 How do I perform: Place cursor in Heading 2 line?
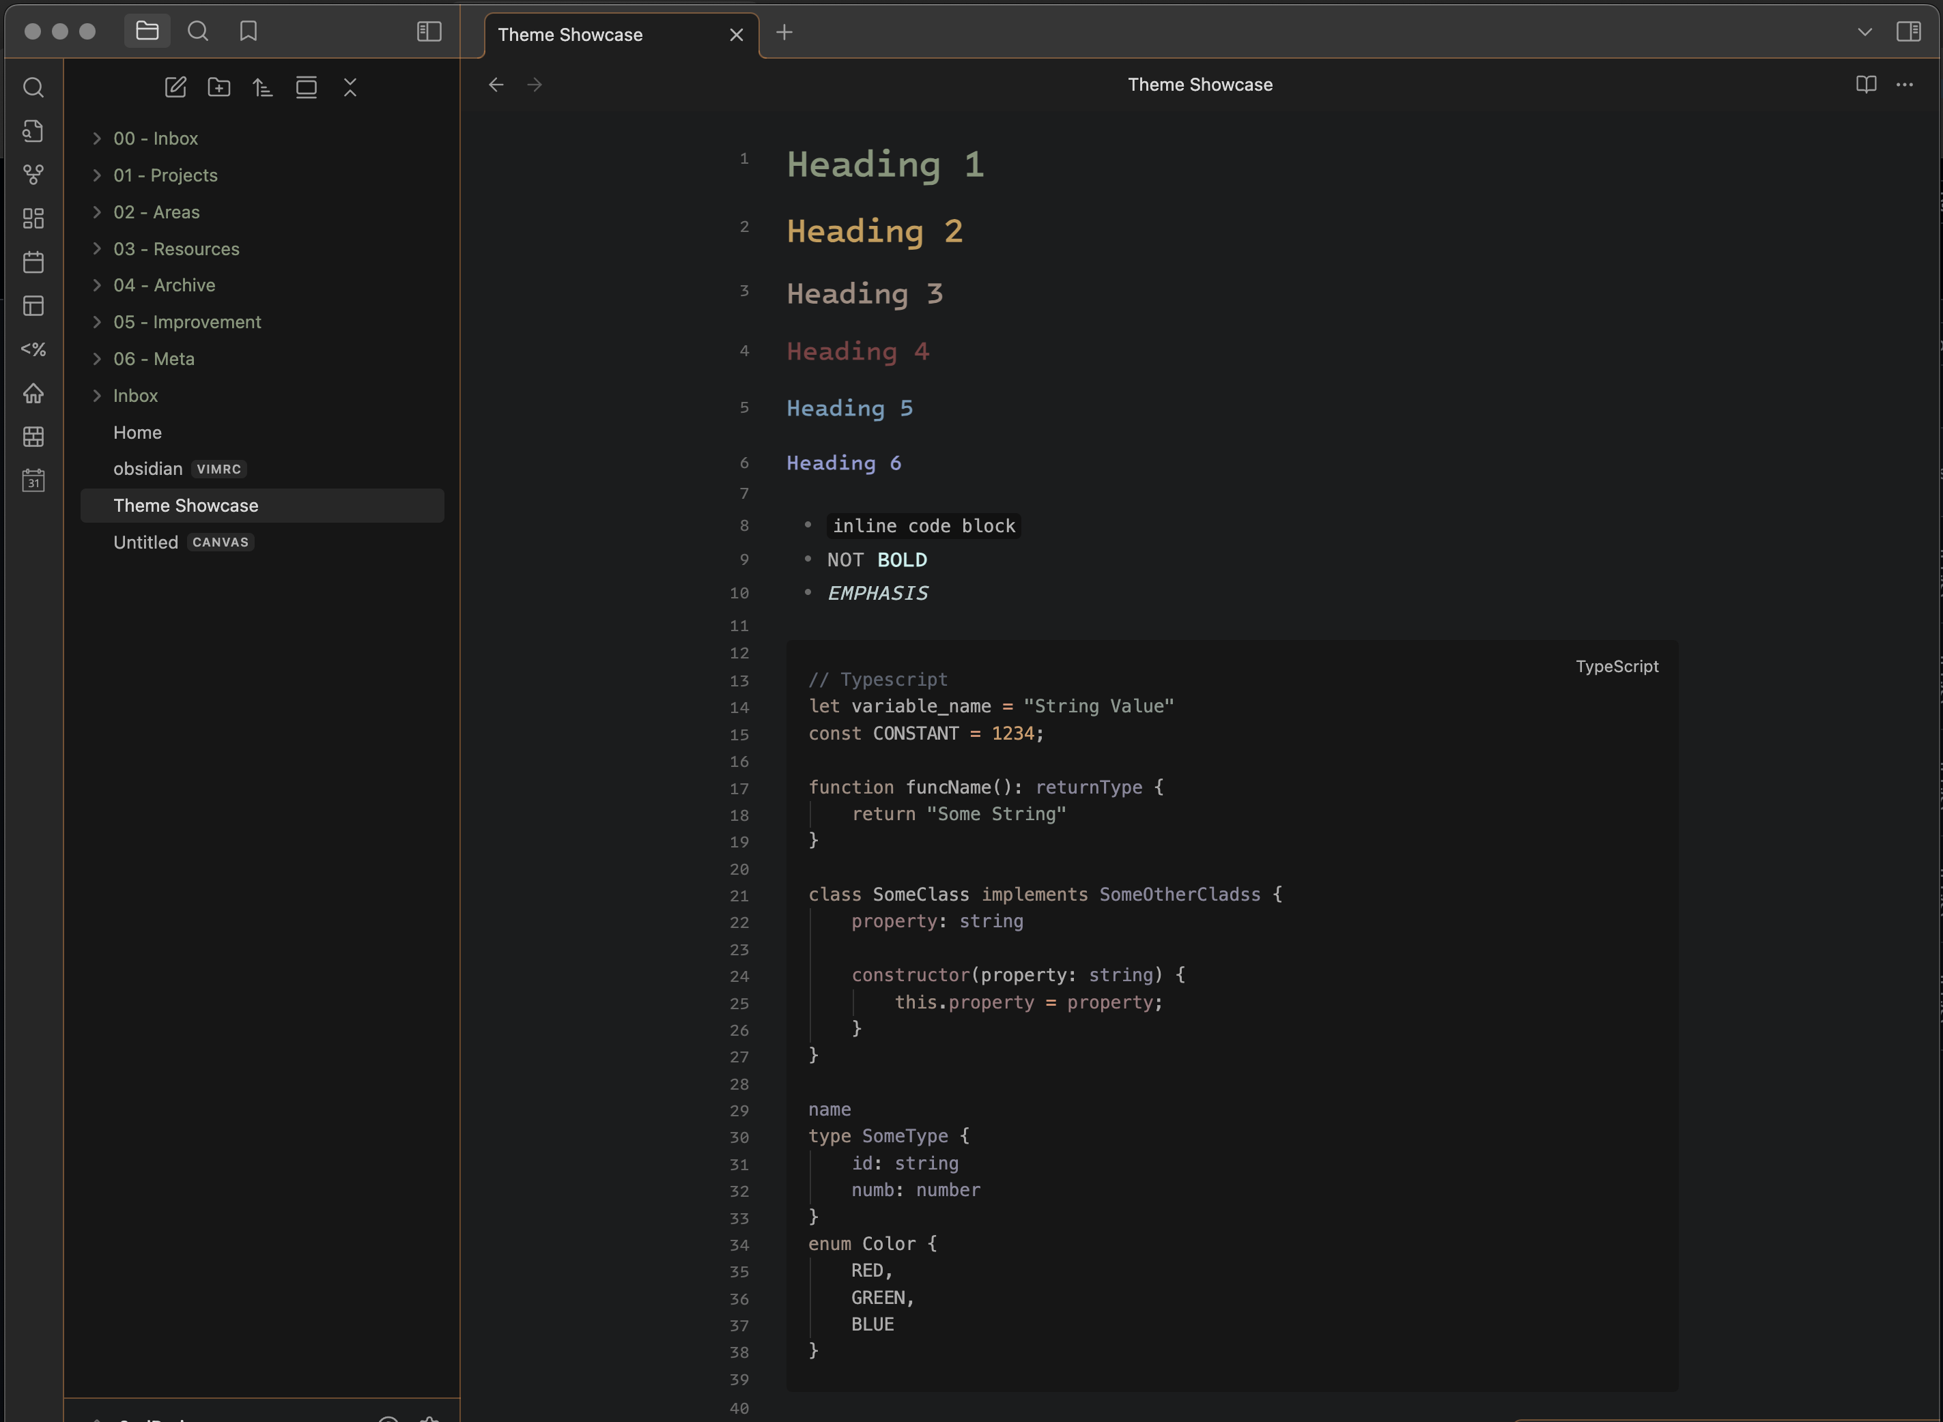click(x=874, y=231)
